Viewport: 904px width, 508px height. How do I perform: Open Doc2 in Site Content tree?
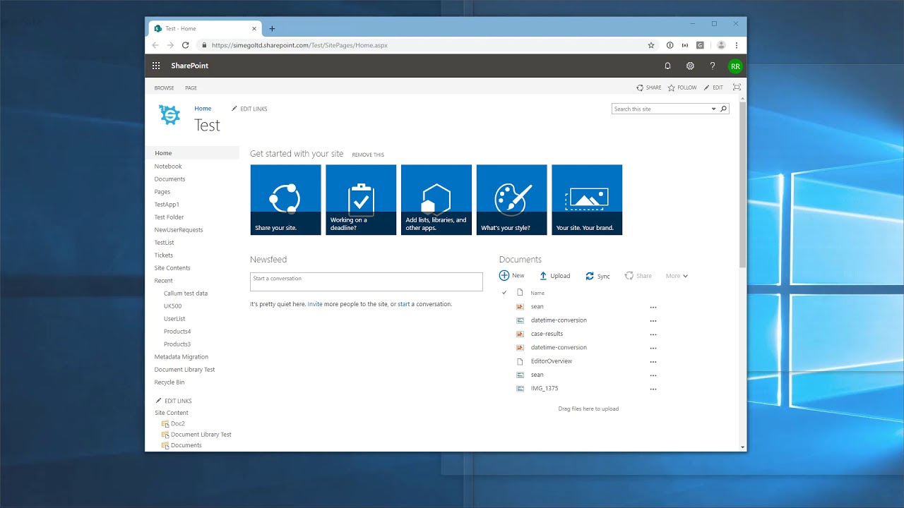coord(177,424)
